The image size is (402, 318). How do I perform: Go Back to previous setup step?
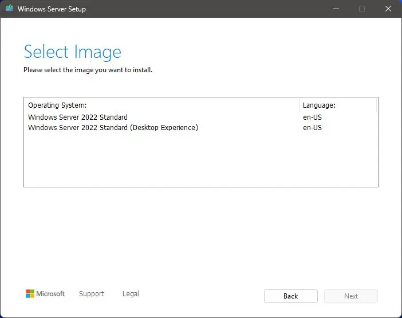tap(290, 296)
